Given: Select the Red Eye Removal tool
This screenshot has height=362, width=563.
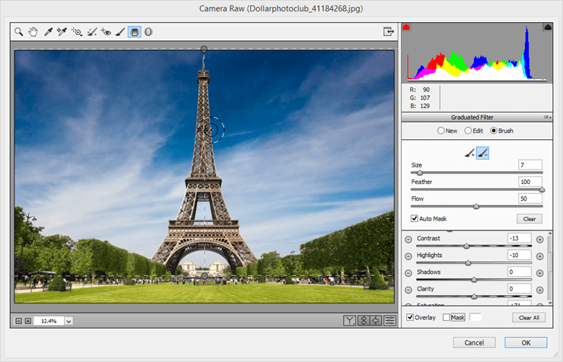Looking at the screenshot, I should pyautogui.click(x=106, y=32).
